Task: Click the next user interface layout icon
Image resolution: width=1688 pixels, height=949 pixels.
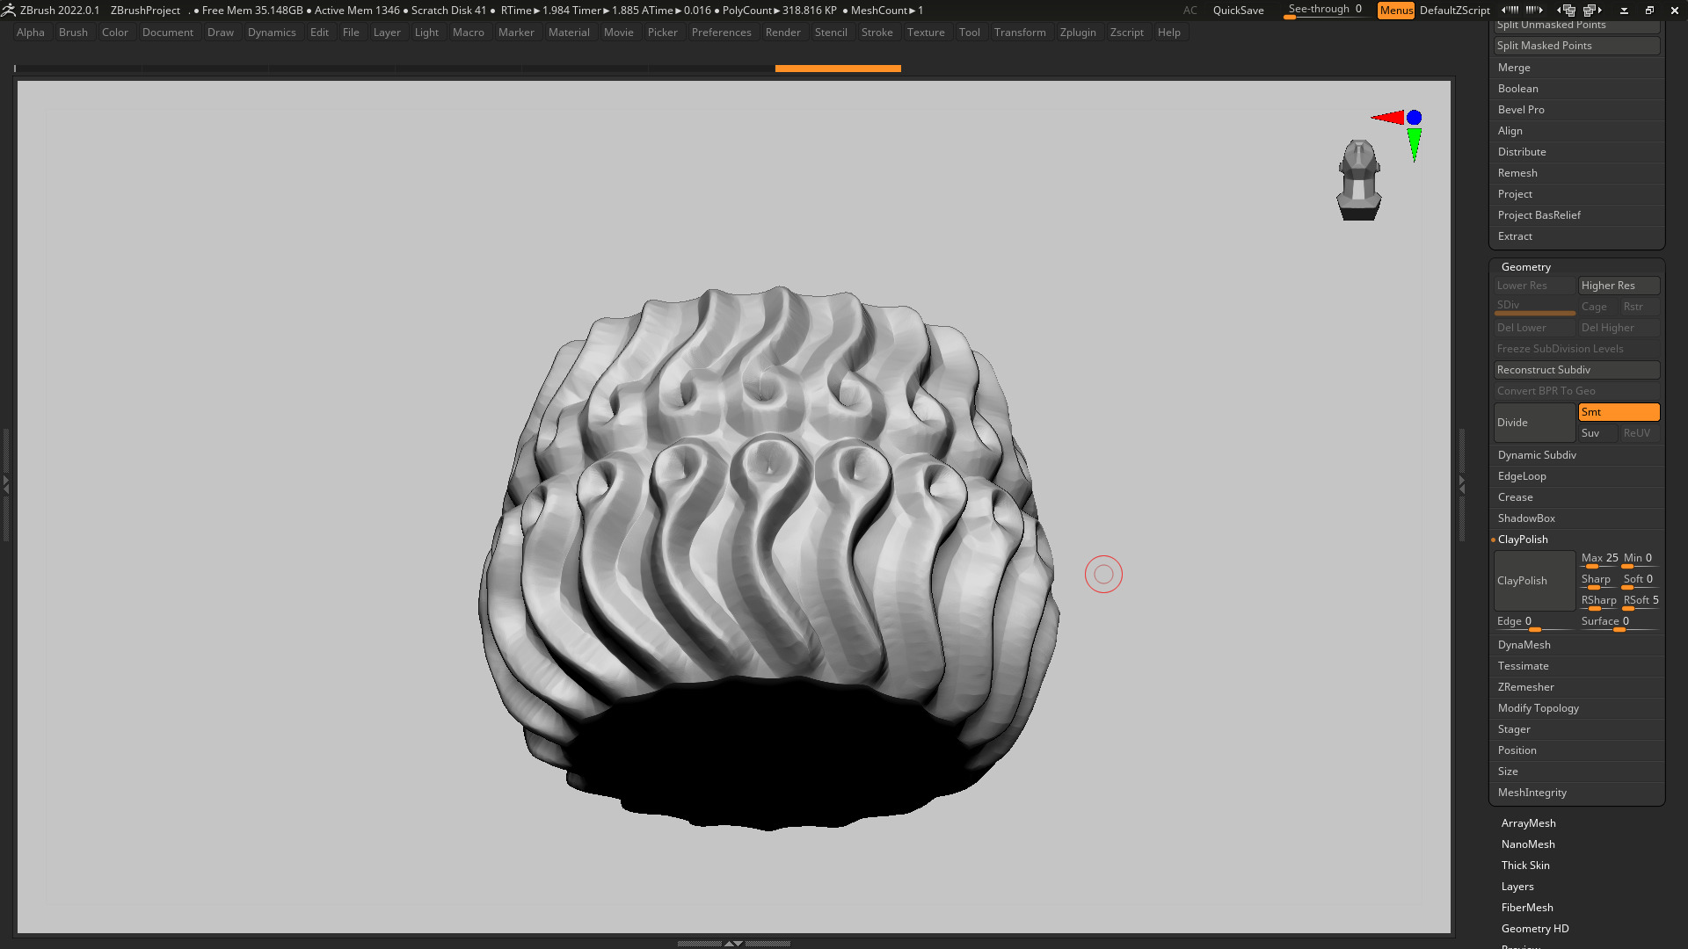Action: [x=1593, y=10]
